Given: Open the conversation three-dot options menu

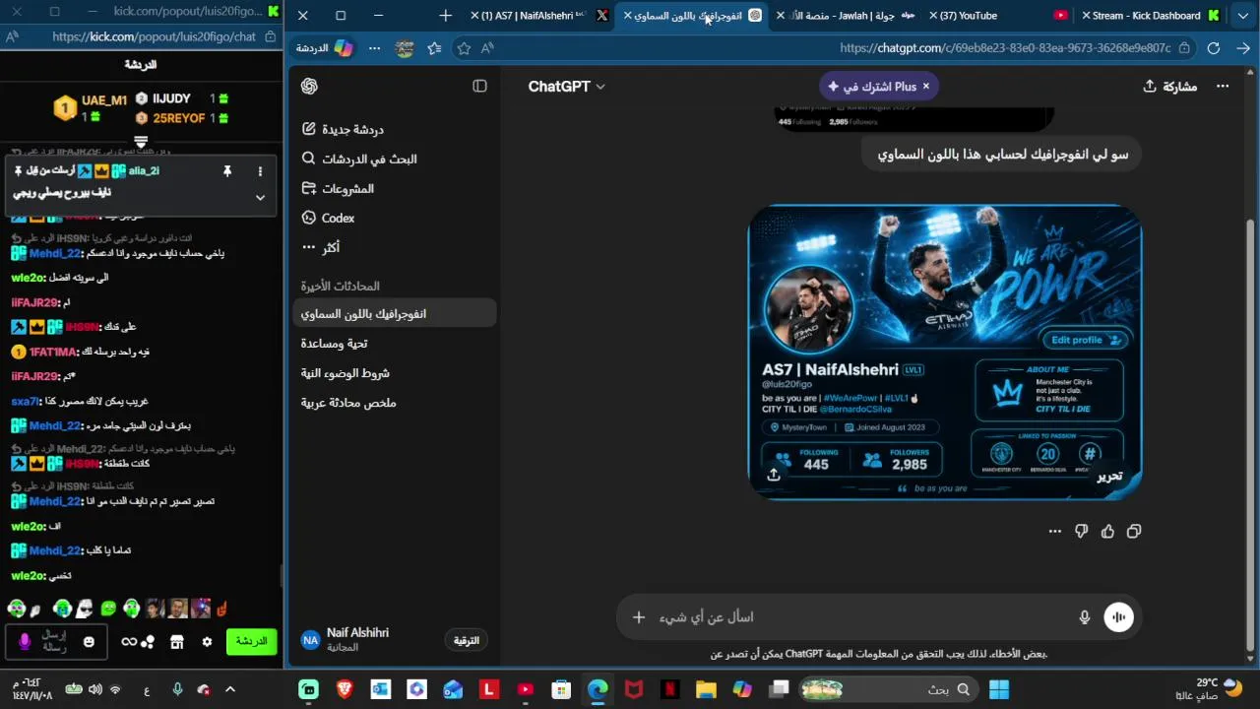Looking at the screenshot, I should [1223, 87].
